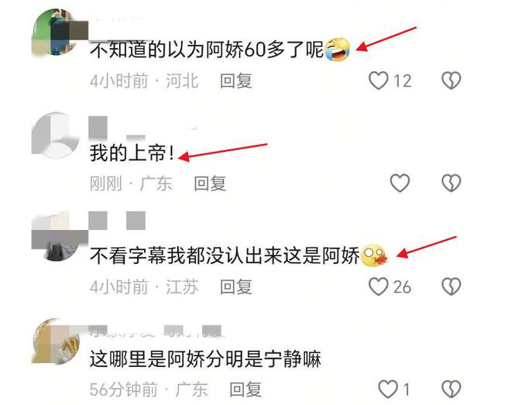
Task: Reply to the '分明是宁静嘛' comment
Action: point(245,390)
